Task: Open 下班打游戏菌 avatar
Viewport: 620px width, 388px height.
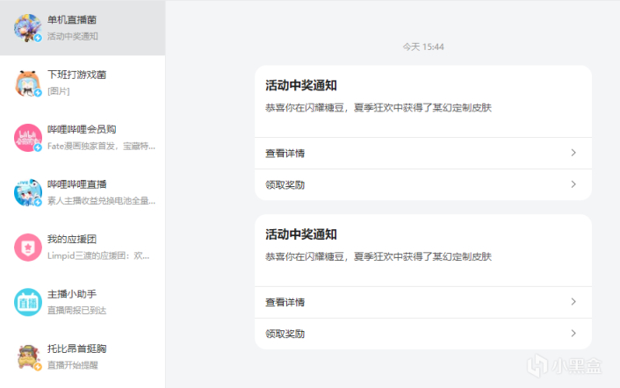Action: pos(28,83)
